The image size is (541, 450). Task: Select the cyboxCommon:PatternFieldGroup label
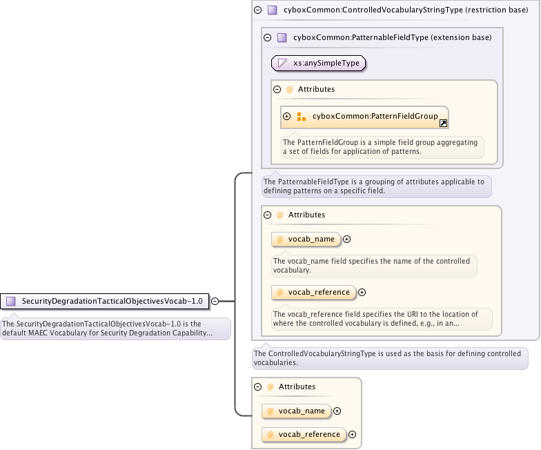(x=375, y=117)
